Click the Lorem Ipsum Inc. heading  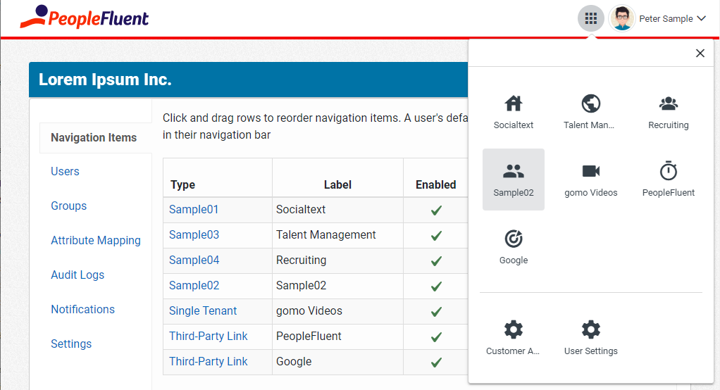click(105, 80)
